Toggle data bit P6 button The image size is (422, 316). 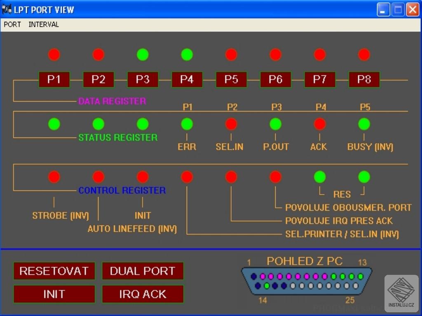275,79
